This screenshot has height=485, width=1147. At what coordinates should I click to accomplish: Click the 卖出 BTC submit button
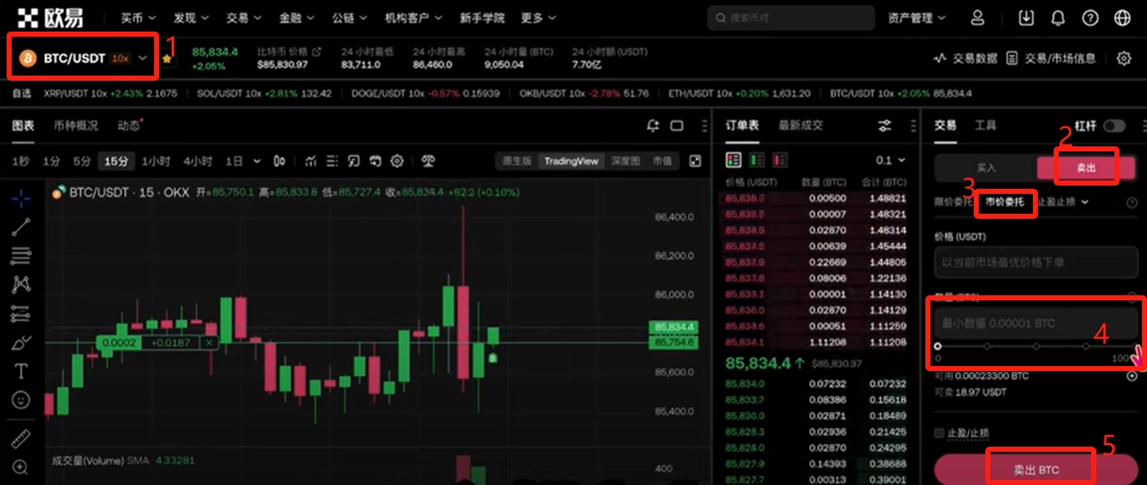tap(1036, 470)
